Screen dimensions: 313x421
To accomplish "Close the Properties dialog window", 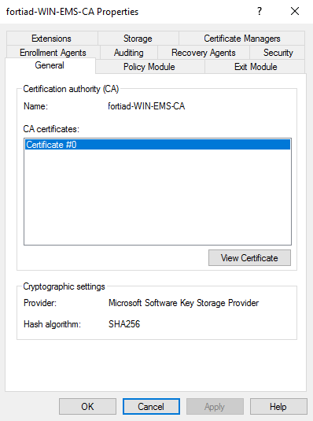I will [x=295, y=11].
